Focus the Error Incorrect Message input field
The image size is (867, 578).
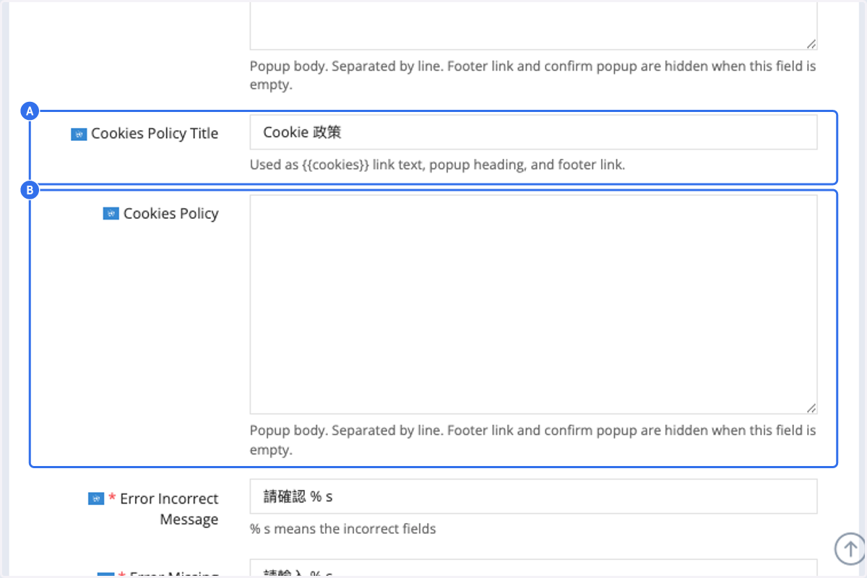point(533,496)
